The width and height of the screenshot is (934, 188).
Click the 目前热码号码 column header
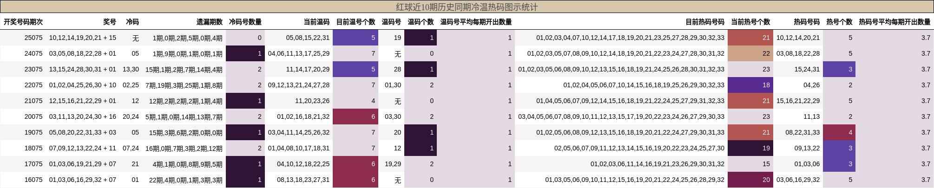tap(705, 22)
